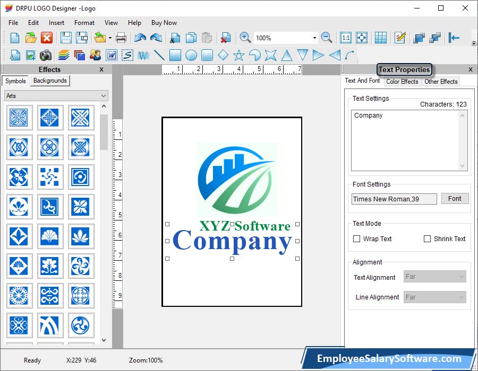This screenshot has width=478, height=371.
Task: Open the Format menu
Action: click(84, 23)
